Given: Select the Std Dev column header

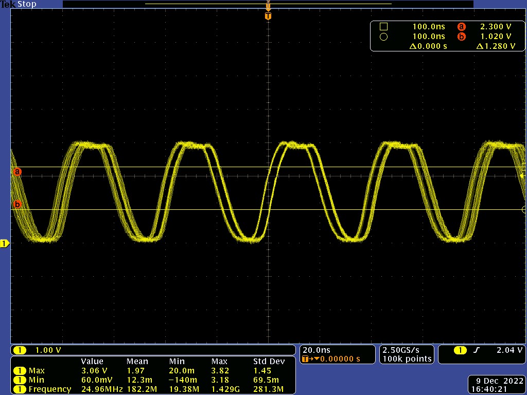Looking at the screenshot, I should pos(269,361).
